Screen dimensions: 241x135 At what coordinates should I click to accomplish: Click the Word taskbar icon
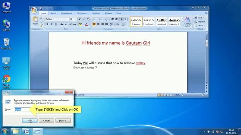(26, 132)
